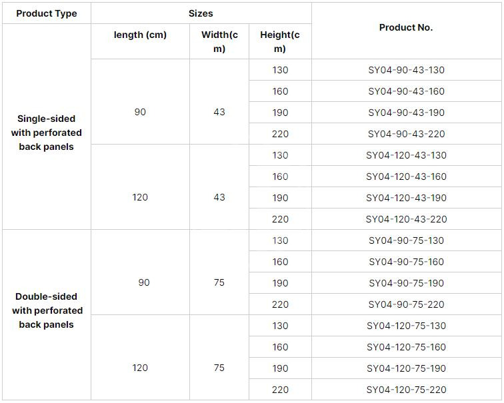Click product number SY04-120-43-160
Image resolution: width=504 pixels, height=403 pixels.
(x=406, y=177)
